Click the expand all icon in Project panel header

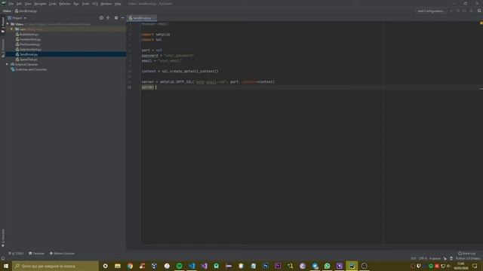coord(108,18)
